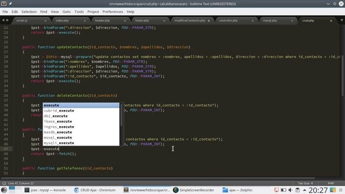Choose 'mssql_execute' autocomplete suggestion
The width and height of the screenshot is (345, 194).
pos(81,137)
